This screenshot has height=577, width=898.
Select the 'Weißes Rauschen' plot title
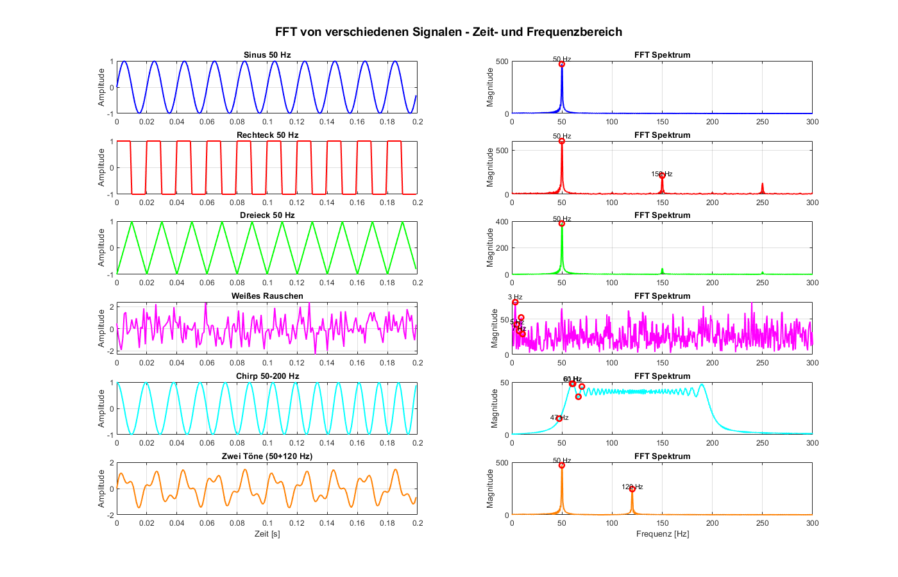pos(267,296)
